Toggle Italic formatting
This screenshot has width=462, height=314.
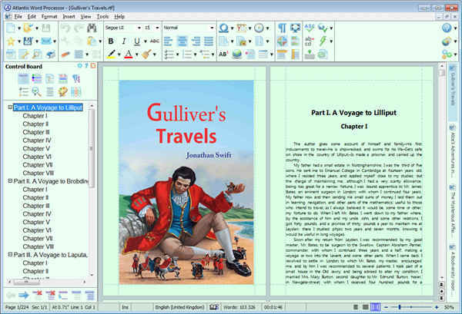(124, 41)
